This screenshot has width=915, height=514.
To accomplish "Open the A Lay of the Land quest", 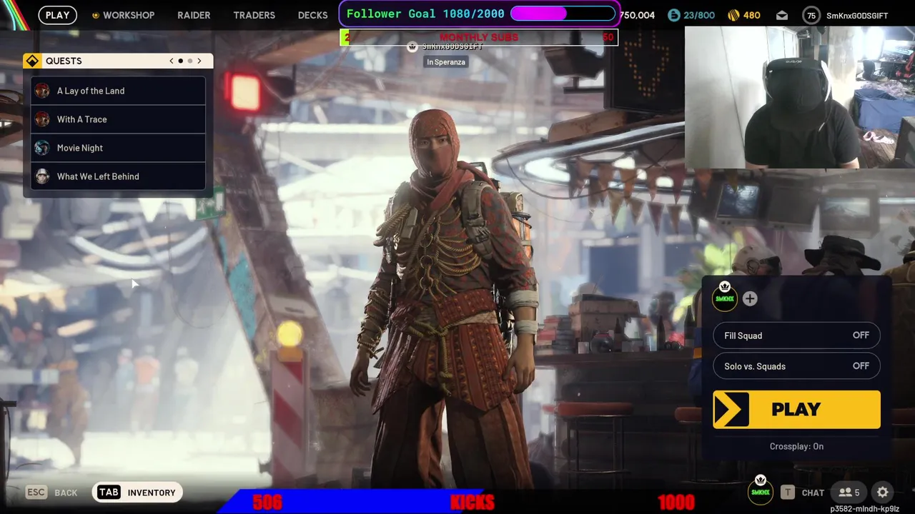I will (118, 91).
